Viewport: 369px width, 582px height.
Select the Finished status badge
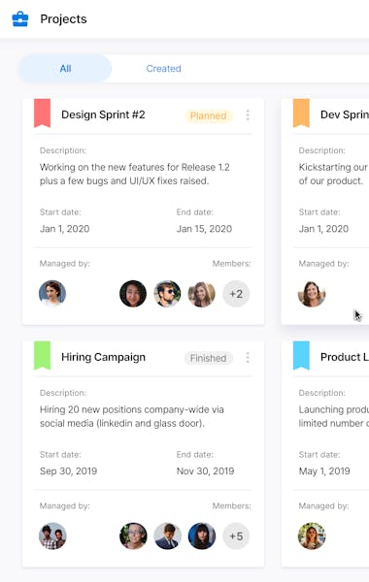pyautogui.click(x=209, y=358)
